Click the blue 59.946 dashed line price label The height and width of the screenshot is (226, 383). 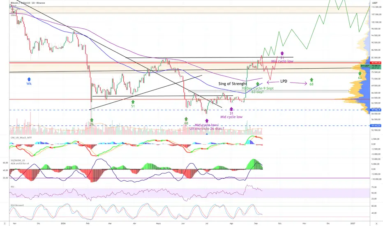(x=376, y=110)
